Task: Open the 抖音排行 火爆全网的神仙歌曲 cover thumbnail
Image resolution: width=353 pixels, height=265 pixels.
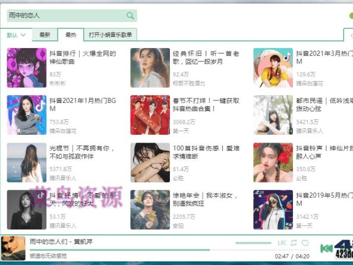Action: [27, 68]
